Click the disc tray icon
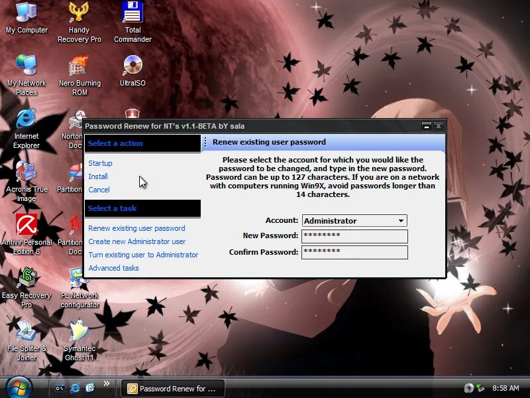The image size is (530, 398). (468, 388)
